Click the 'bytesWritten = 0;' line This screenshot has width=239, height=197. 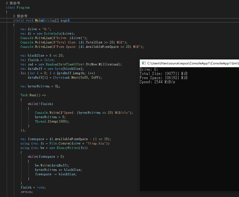(50, 117)
